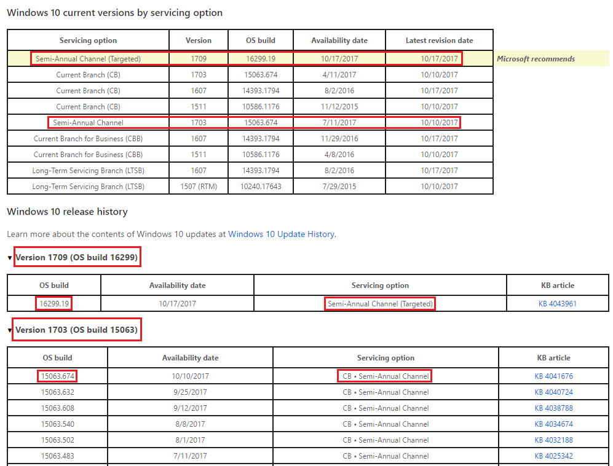This screenshot has height=466, width=613.
Task: Click OS build "15063.608"
Action: 57,408
